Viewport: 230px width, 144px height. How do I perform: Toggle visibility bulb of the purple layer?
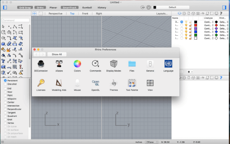point(186,28)
